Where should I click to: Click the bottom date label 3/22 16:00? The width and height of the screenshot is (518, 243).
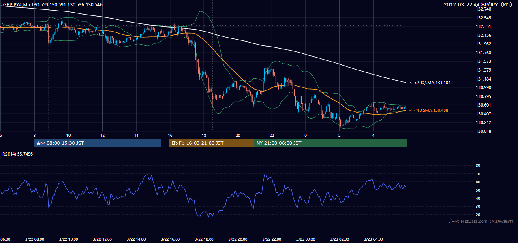(x=170, y=239)
